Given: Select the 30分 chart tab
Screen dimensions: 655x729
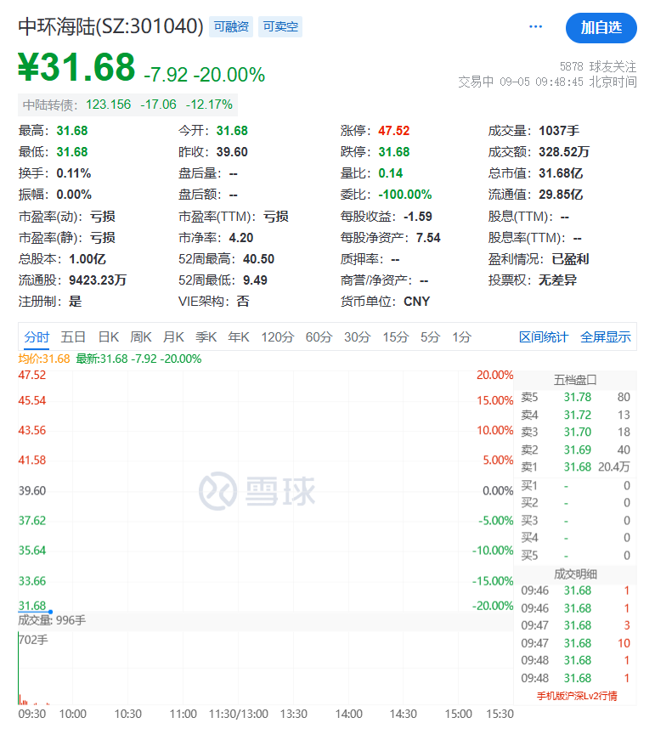Looking at the screenshot, I should pyautogui.click(x=357, y=337).
